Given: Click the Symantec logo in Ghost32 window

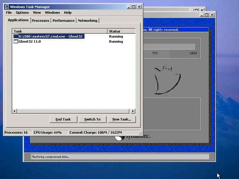Looking at the screenshot, I should [x=132, y=137].
